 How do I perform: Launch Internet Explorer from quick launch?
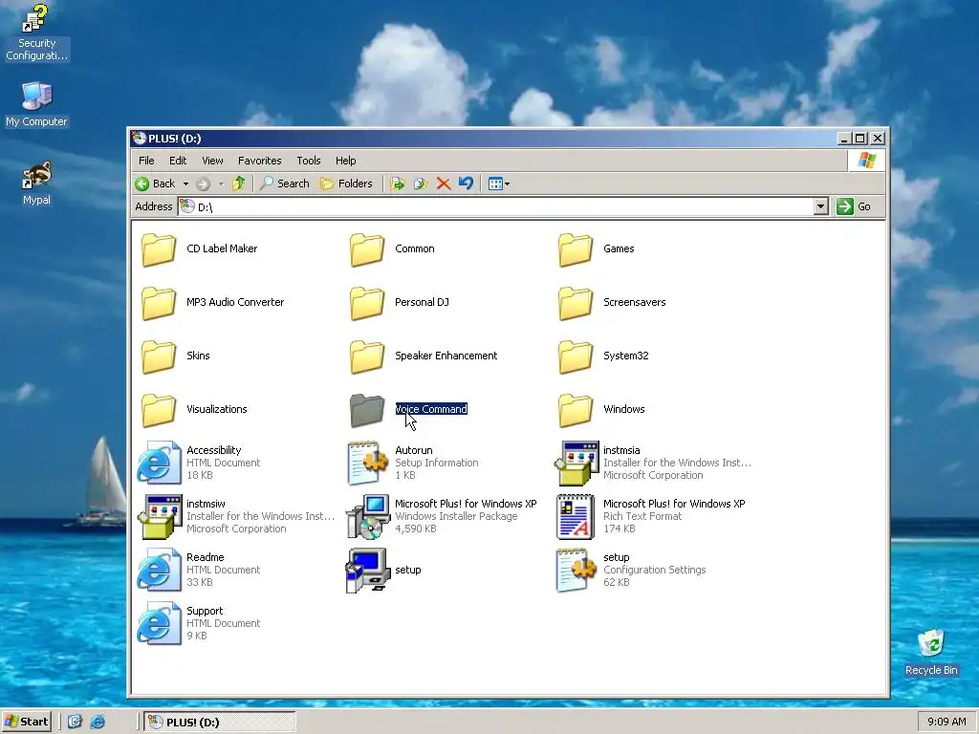[x=98, y=723]
